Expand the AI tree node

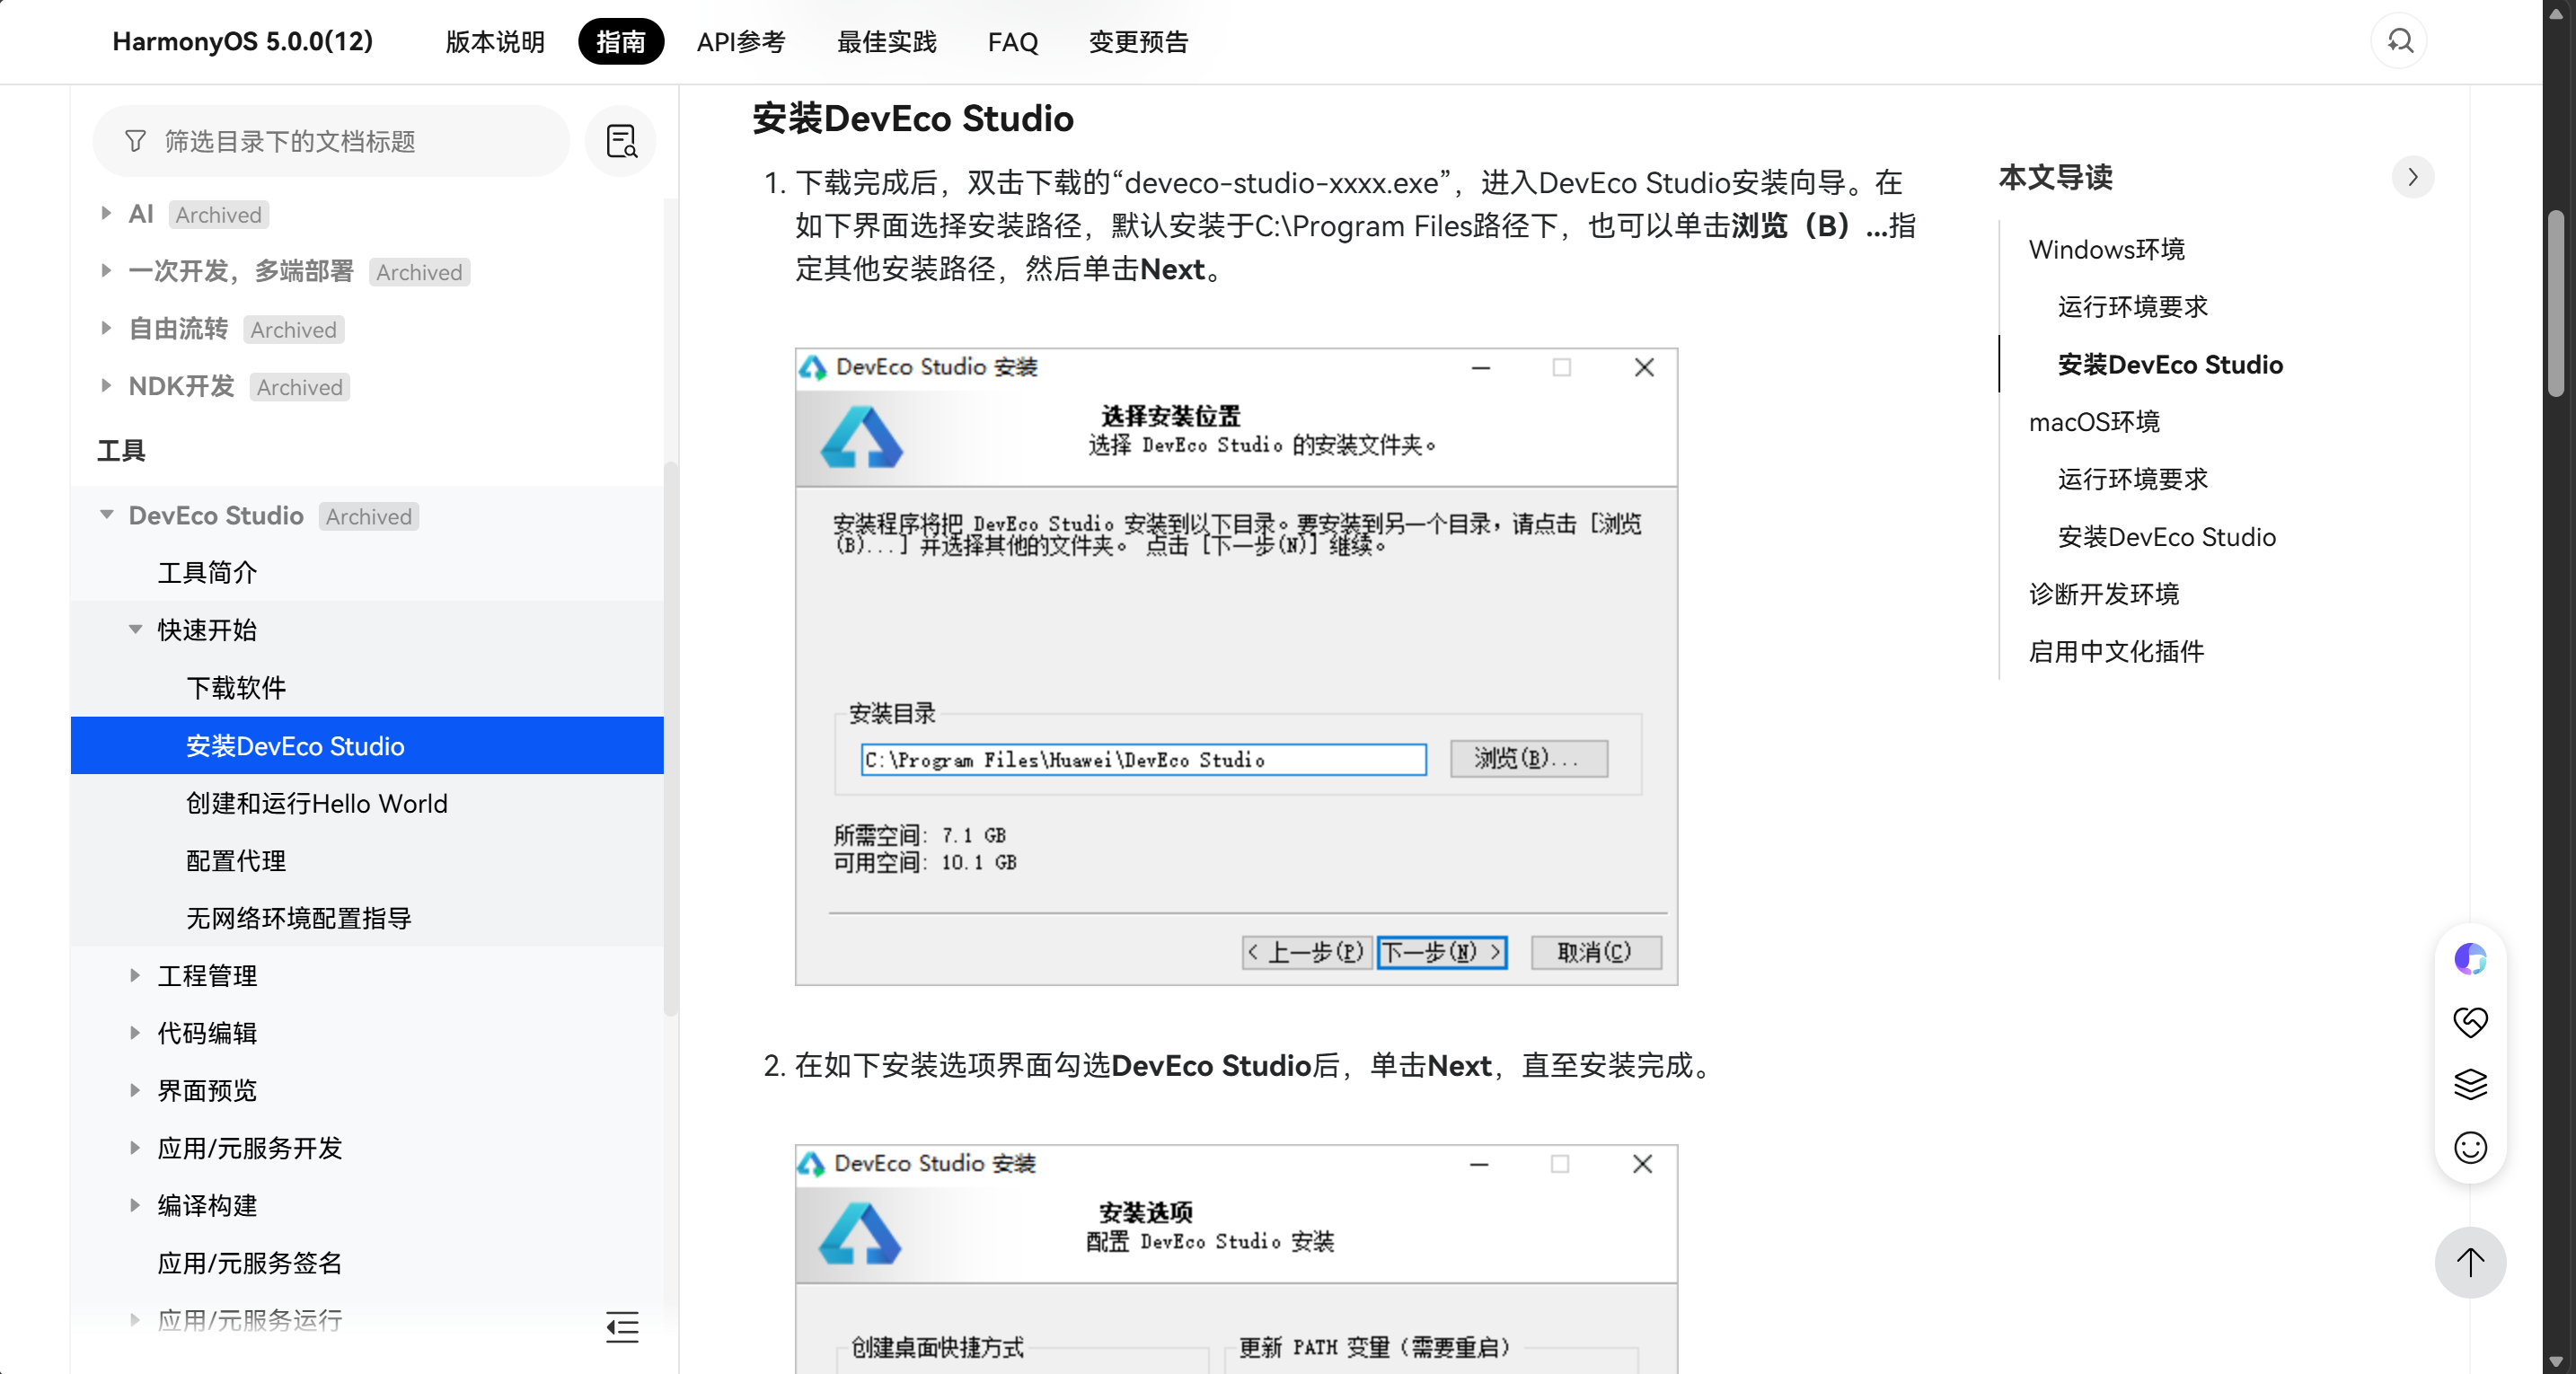106,213
